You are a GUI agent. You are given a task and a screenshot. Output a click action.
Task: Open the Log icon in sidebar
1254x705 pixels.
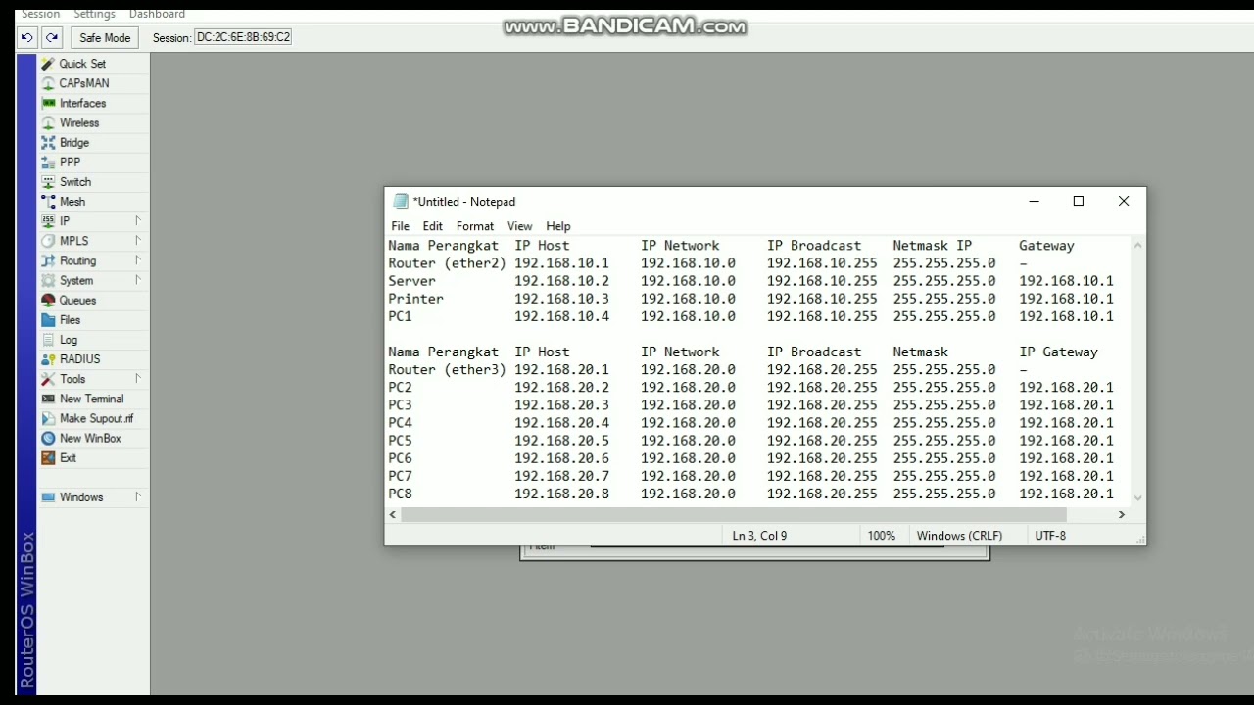click(48, 339)
